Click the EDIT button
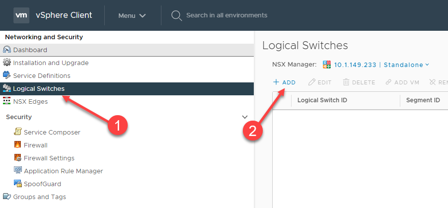Screen dimensions: 448x208 pos(320,82)
